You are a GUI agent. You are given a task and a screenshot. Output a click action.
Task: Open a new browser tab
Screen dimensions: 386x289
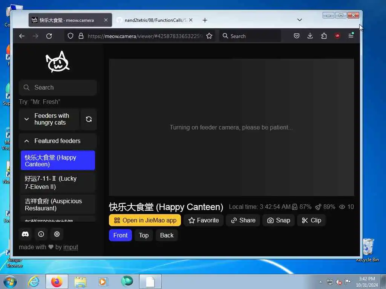(x=205, y=20)
